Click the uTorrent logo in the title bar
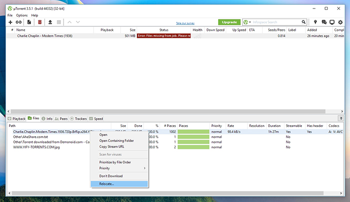350x202 pixels. click(10, 8)
